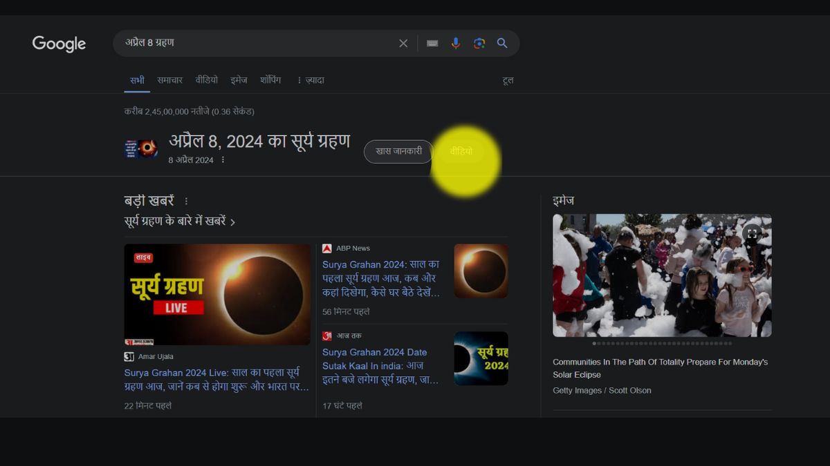Screen dimensions: 830x466
Task: Click the वीडियो chip button
Action: (461, 152)
